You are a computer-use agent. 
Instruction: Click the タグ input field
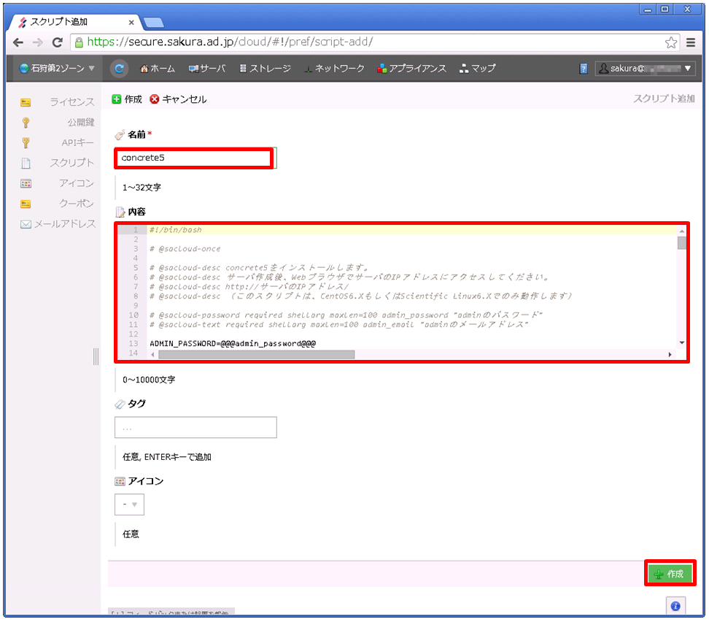195,428
